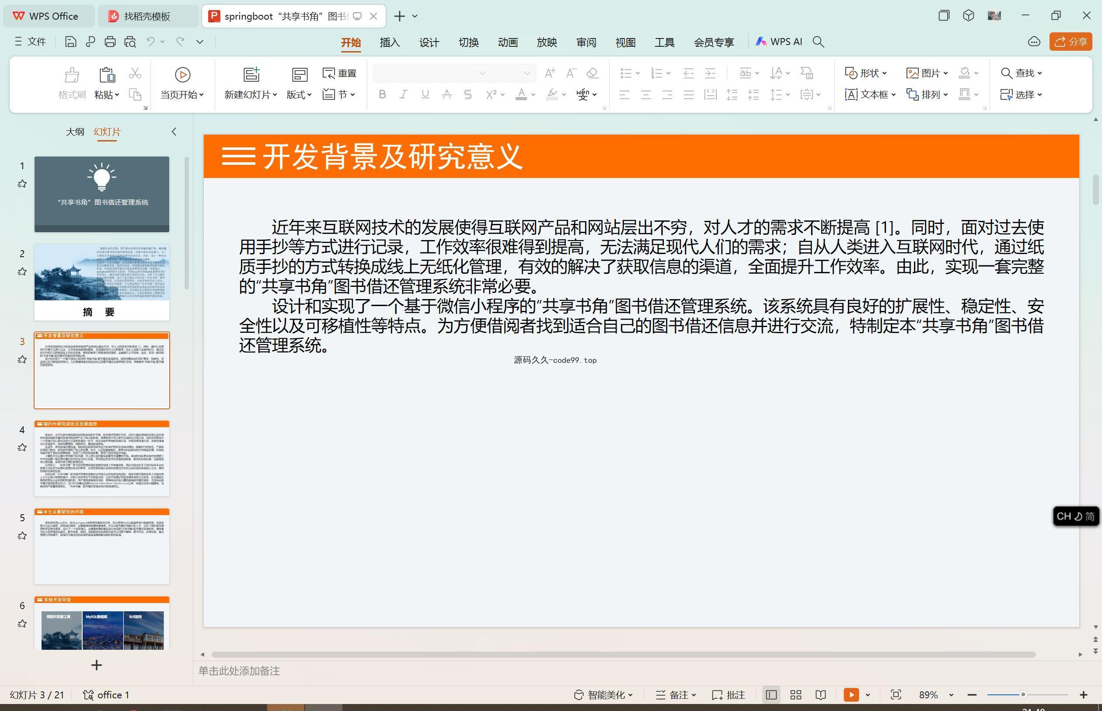1102x711 pixels.
Task: Click the zoom out minus icon
Action: pos(972,695)
